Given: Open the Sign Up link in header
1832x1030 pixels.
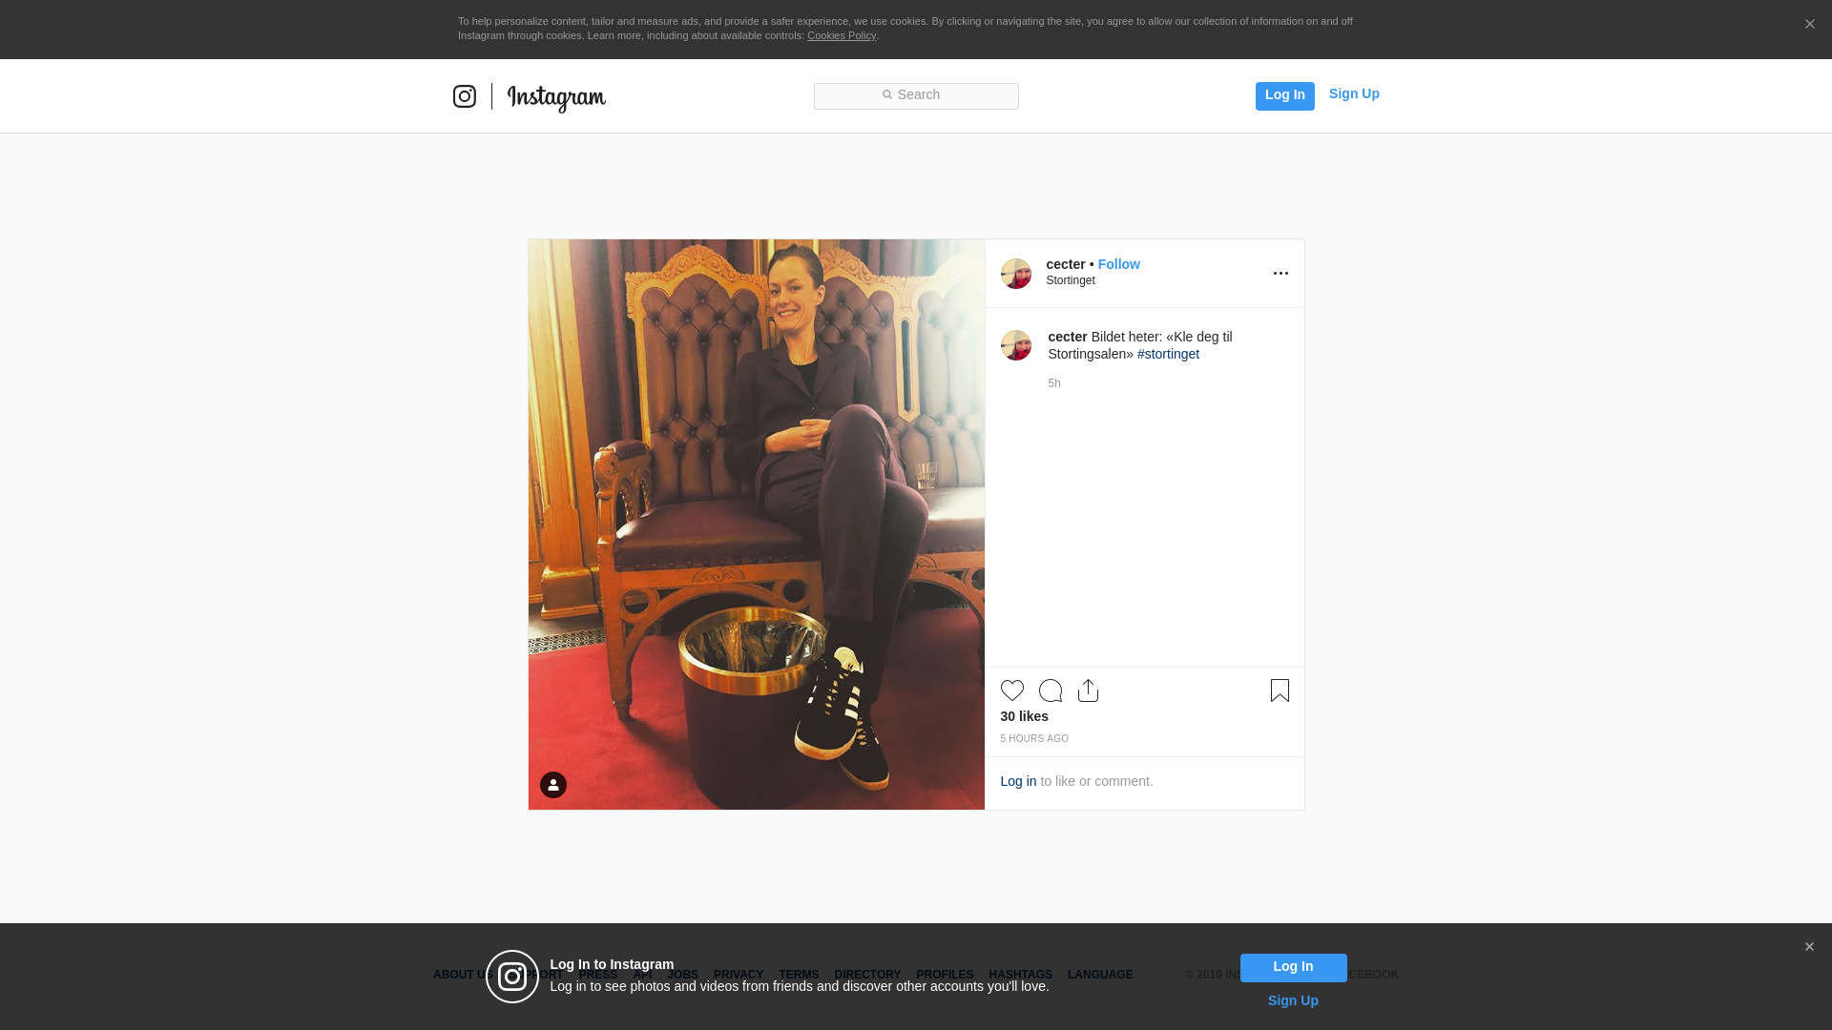Looking at the screenshot, I should [1353, 93].
